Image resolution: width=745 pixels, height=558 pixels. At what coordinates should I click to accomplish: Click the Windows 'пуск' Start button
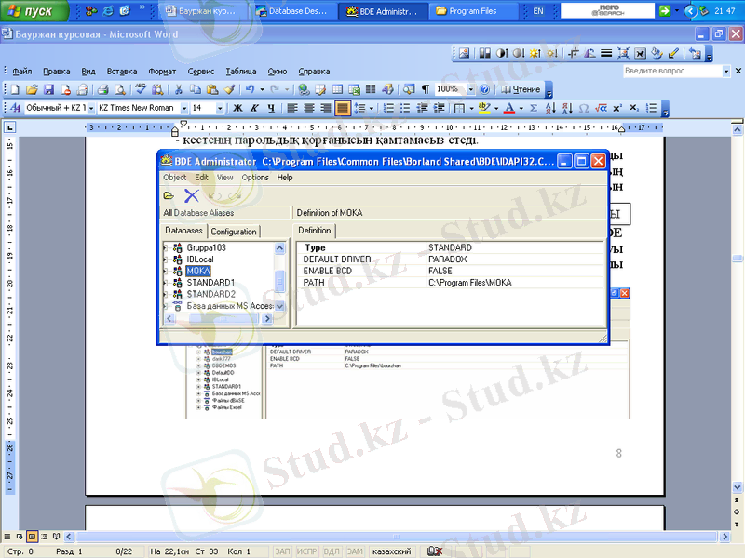(x=34, y=10)
